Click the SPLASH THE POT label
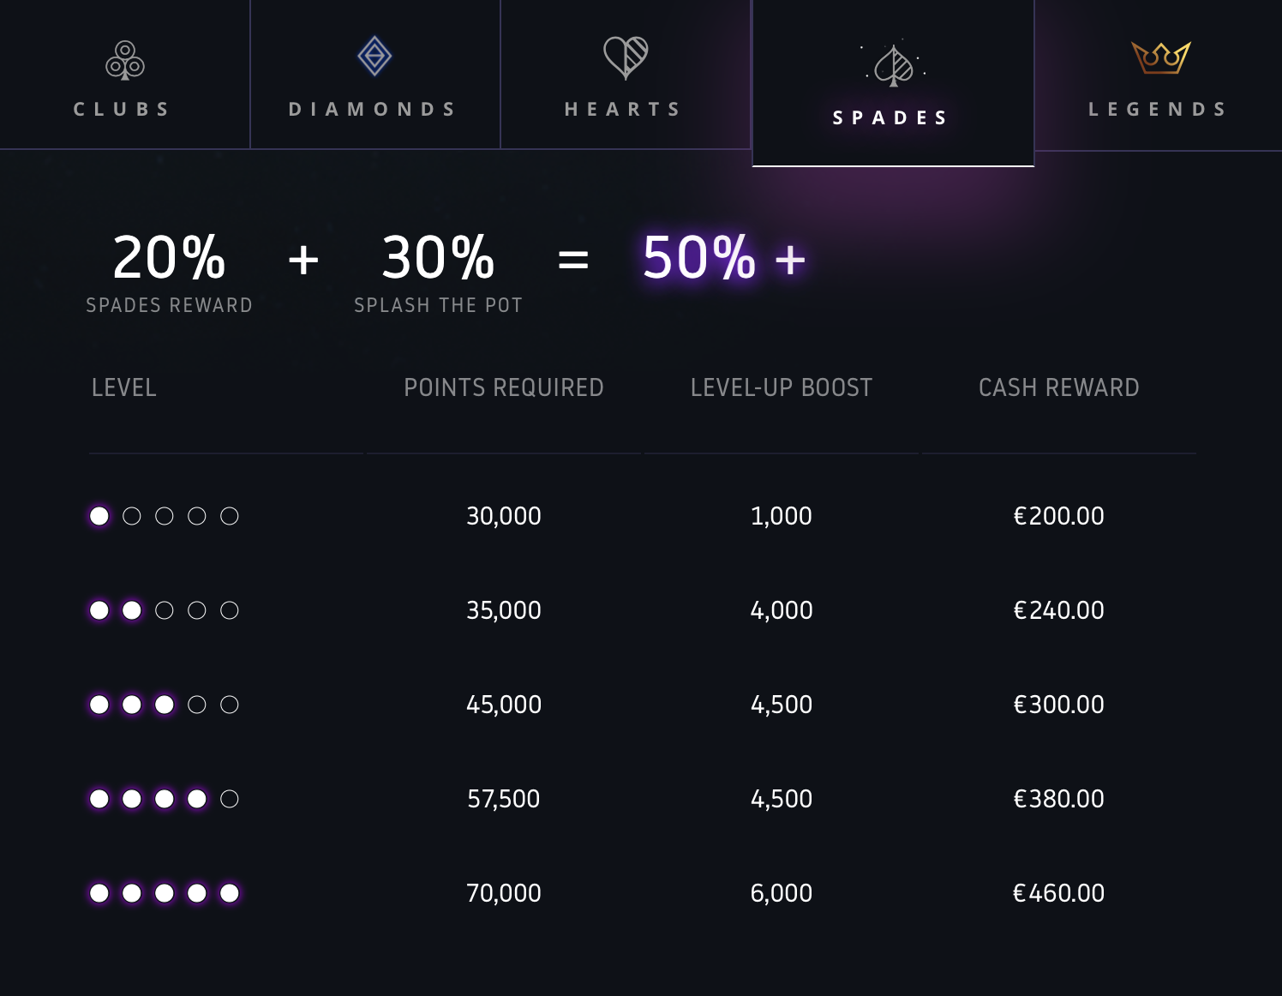This screenshot has width=1282, height=996. pyautogui.click(x=437, y=304)
